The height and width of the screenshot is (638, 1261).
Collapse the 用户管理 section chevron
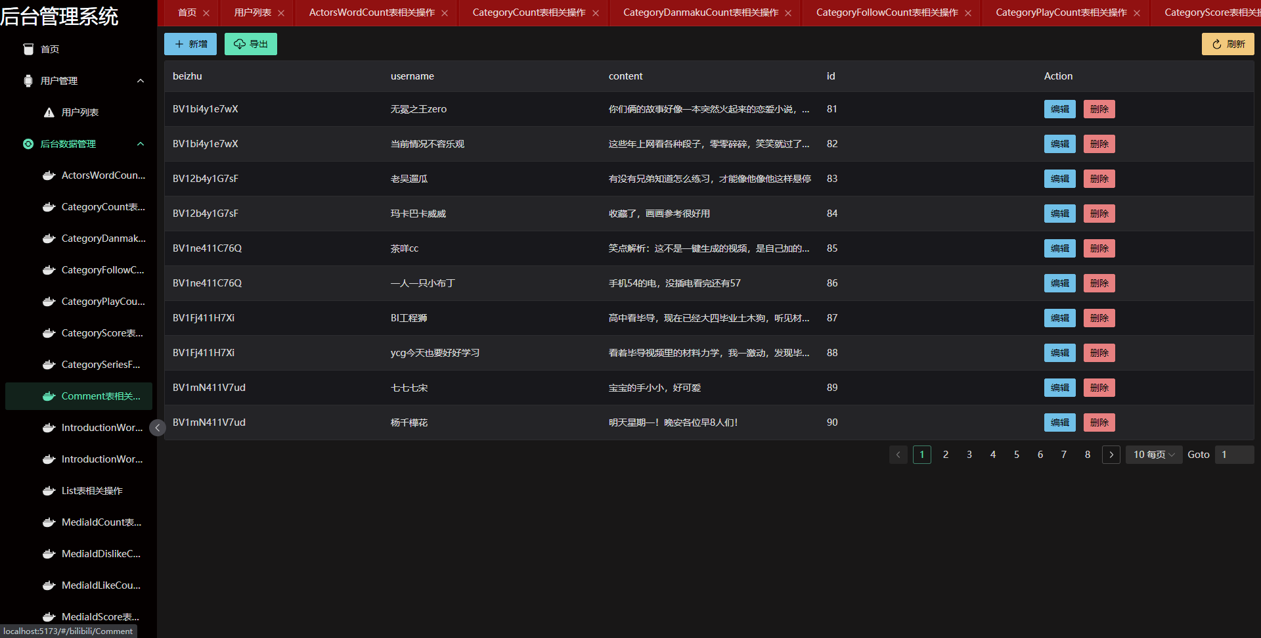click(x=140, y=80)
